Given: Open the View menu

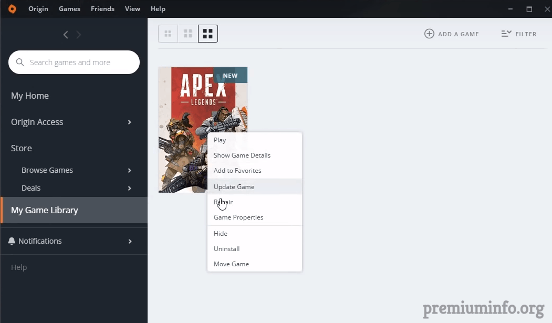Looking at the screenshot, I should coord(132,9).
